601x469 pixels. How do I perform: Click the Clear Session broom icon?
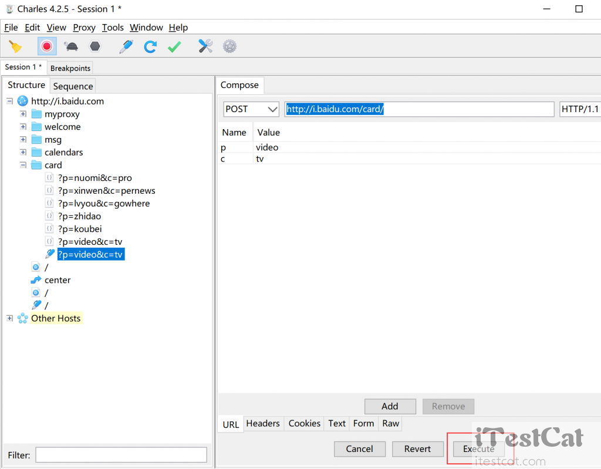(x=15, y=47)
